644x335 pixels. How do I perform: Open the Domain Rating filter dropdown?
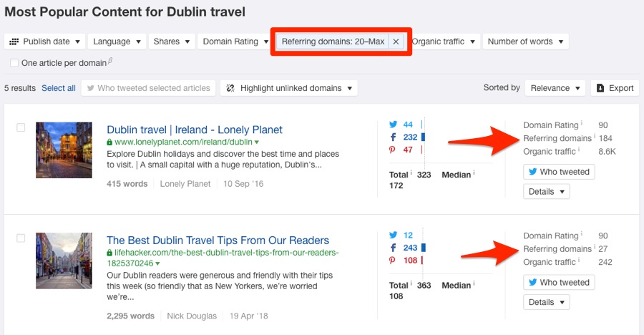click(235, 42)
